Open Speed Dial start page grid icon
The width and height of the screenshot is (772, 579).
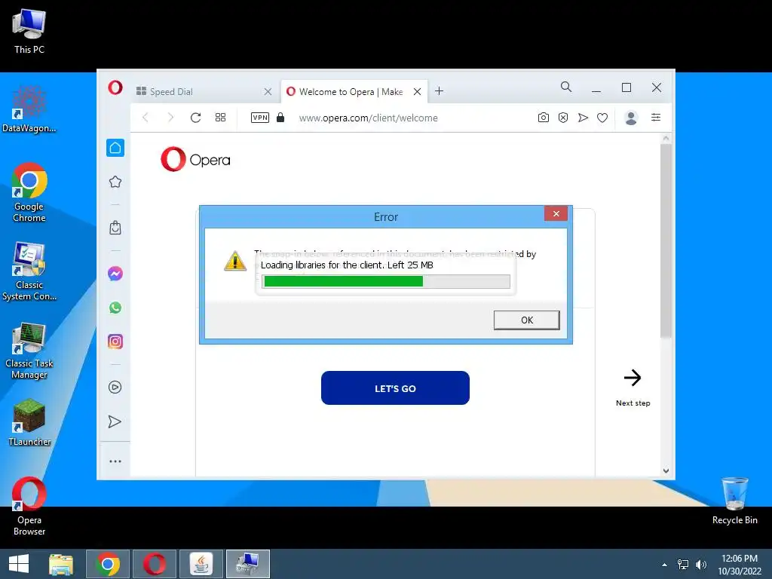(221, 117)
